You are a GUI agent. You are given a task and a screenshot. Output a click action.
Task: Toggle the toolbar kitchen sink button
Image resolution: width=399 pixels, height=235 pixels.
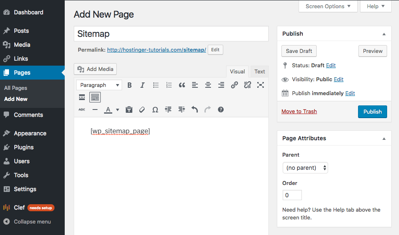[x=95, y=97]
